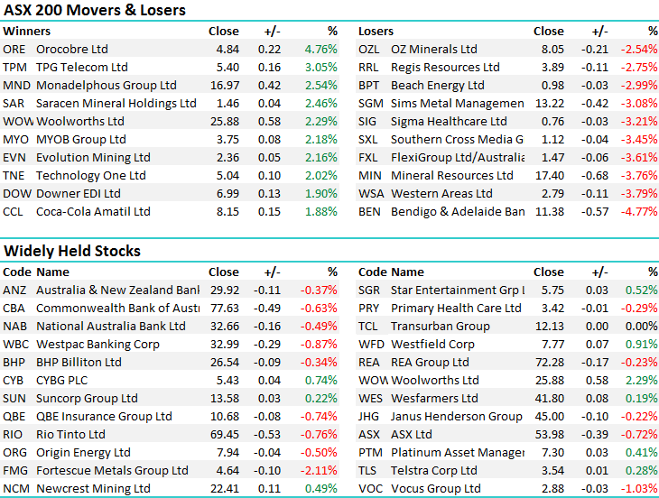Select BHP Billiton Ltd row name
The width and height of the screenshot is (659, 498).
79,363
